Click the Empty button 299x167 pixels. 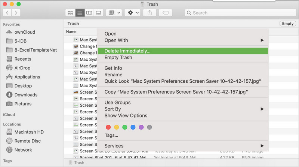click(288, 24)
